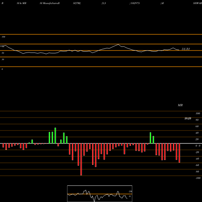Click the -60 label on MR scale
The image size is (202, 202).
pyautogui.click(x=197, y=165)
